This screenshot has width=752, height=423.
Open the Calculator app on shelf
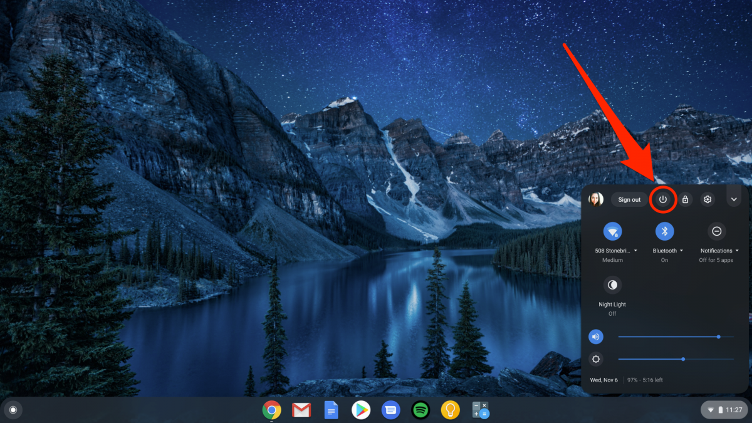click(x=481, y=410)
